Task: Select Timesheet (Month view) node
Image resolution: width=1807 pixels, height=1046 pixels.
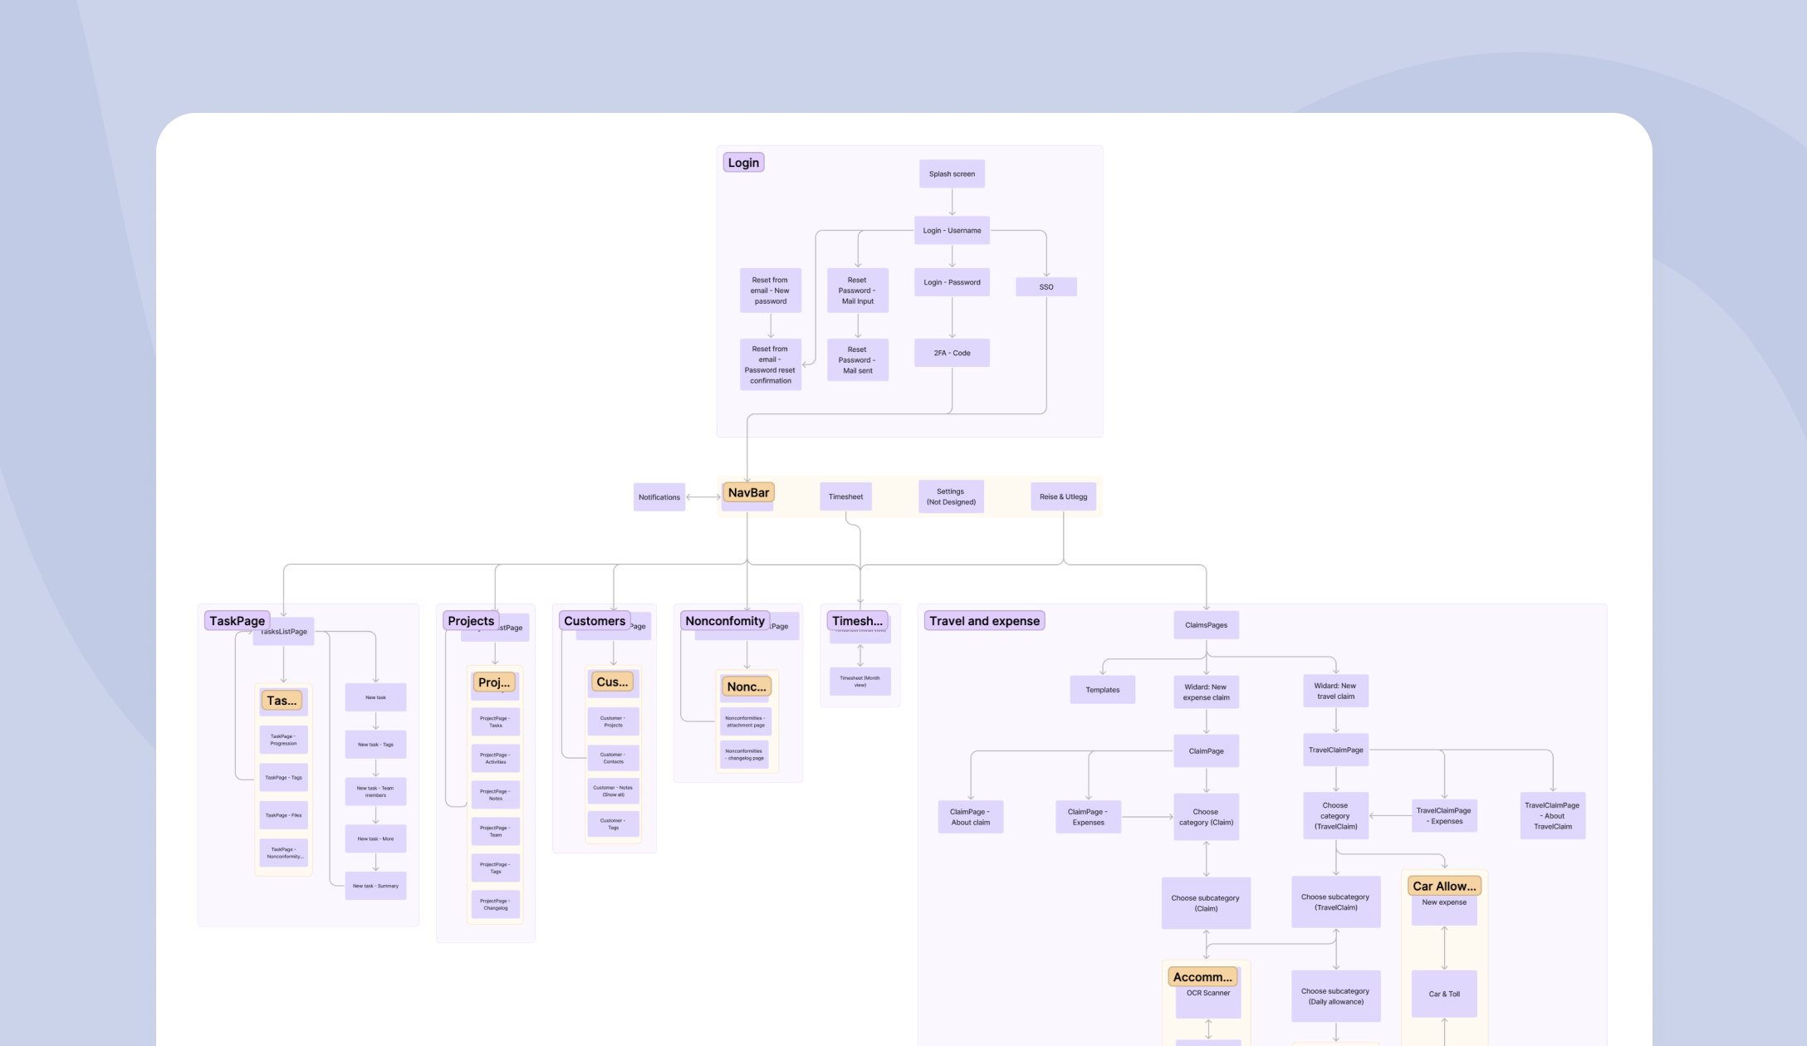Action: point(860,681)
